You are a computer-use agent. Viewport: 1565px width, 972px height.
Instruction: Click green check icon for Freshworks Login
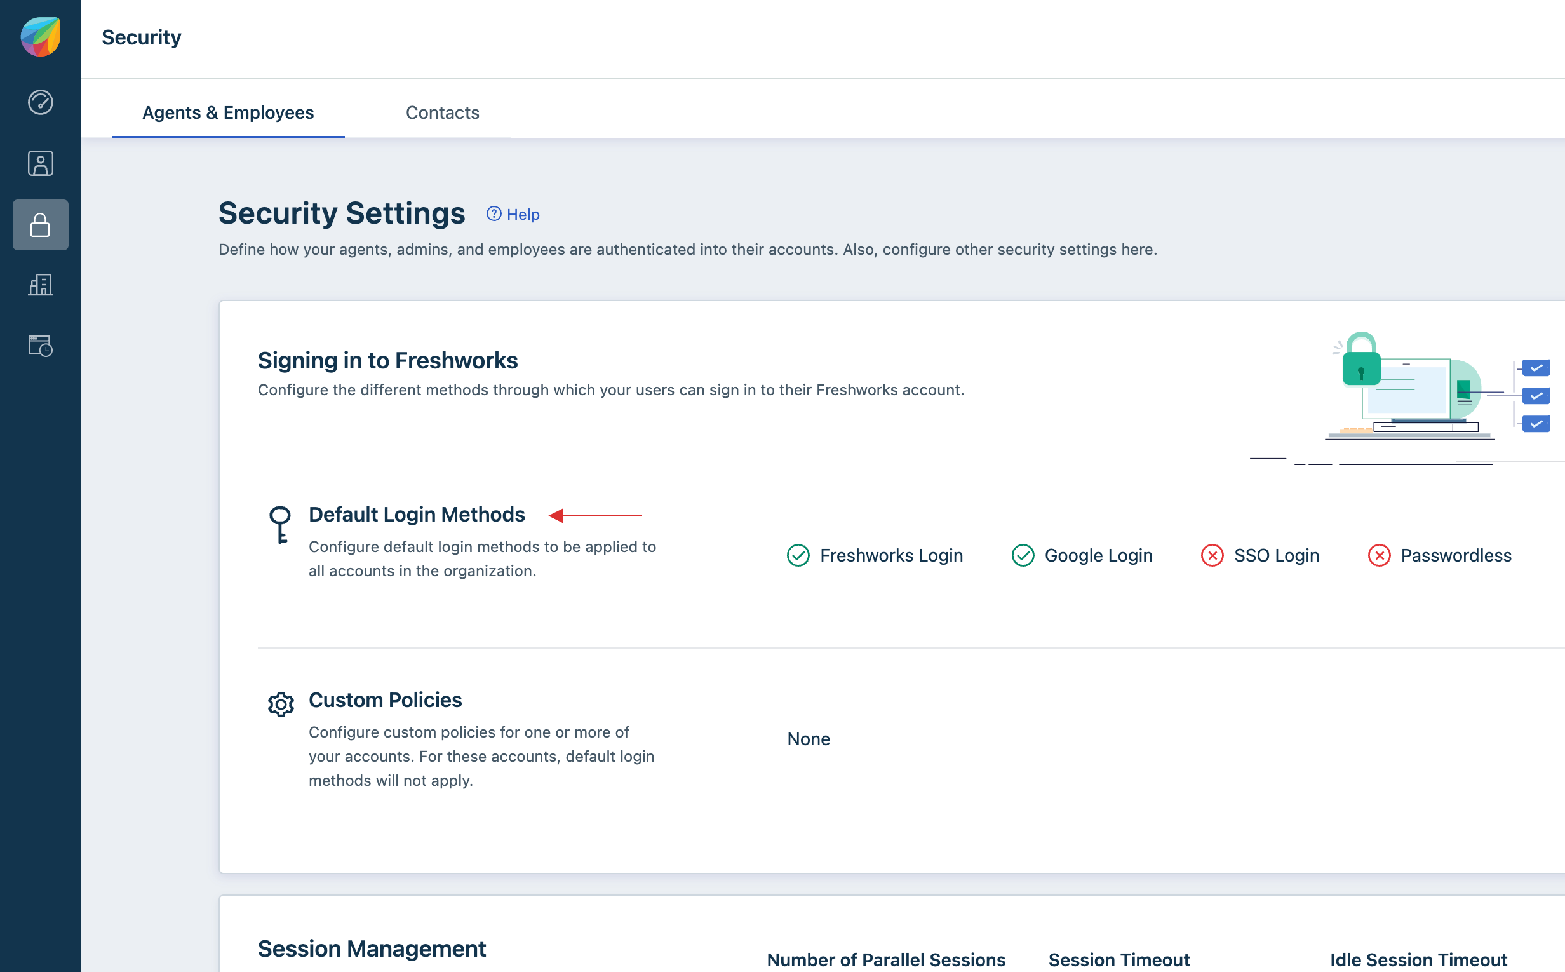pos(798,555)
